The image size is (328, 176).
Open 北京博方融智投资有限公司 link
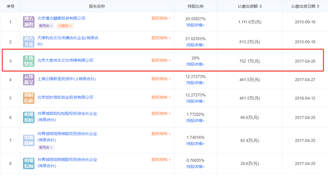pos(61,18)
